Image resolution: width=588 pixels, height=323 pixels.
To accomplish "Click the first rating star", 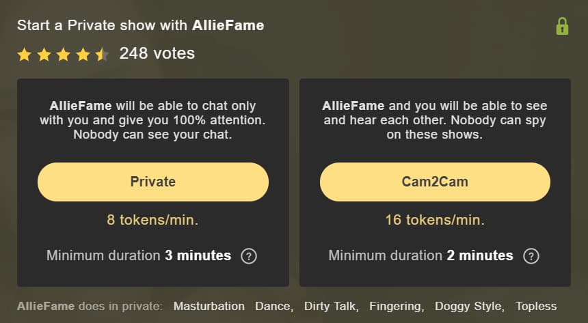I will click(25, 55).
